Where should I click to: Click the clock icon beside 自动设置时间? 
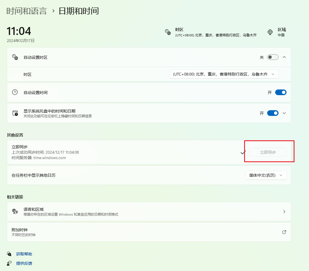coord(15,92)
